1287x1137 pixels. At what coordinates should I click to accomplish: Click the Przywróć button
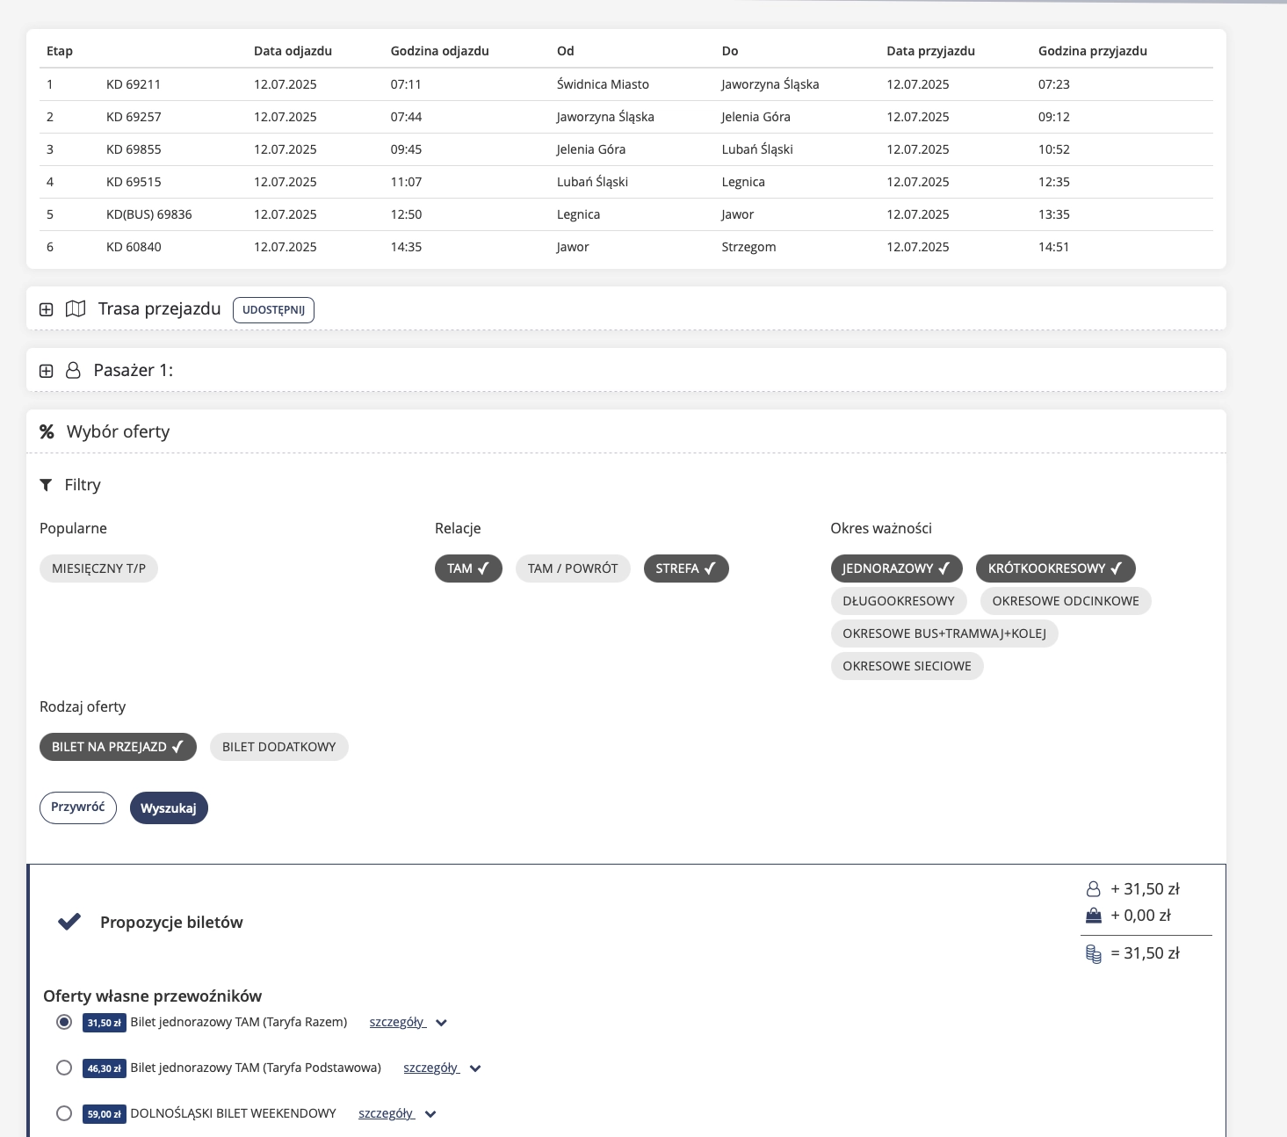click(78, 807)
